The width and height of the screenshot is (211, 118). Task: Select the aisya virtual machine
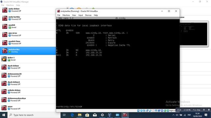pyautogui.click(x=28, y=108)
